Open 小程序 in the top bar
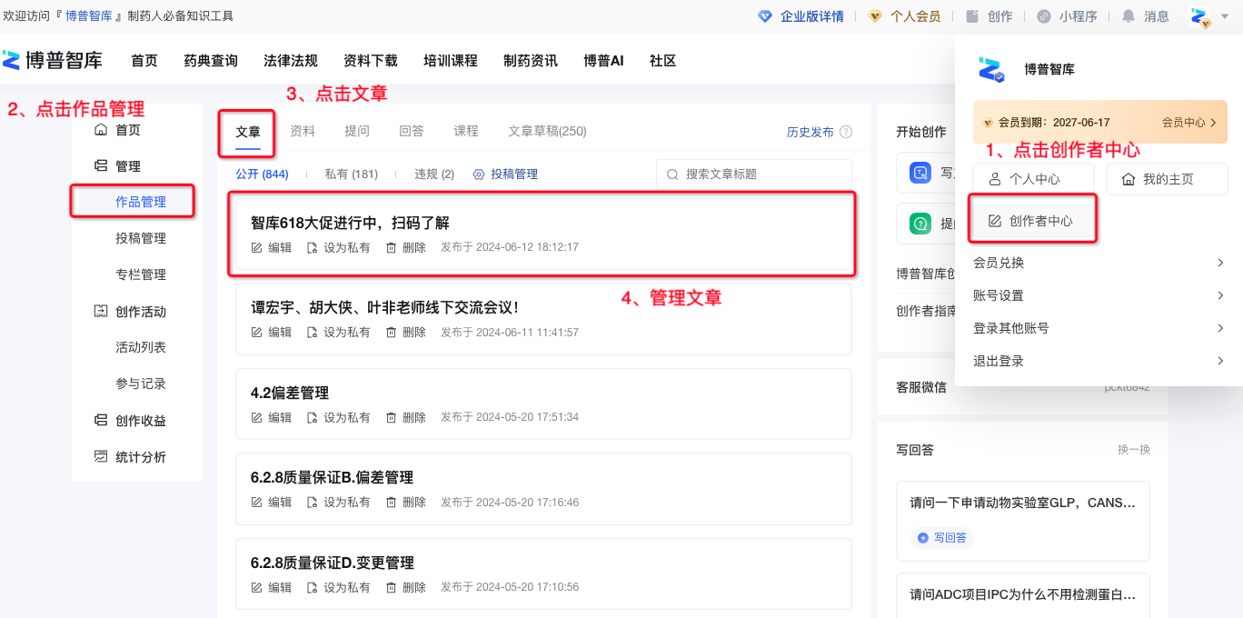The height and width of the screenshot is (618, 1243). [x=1068, y=16]
